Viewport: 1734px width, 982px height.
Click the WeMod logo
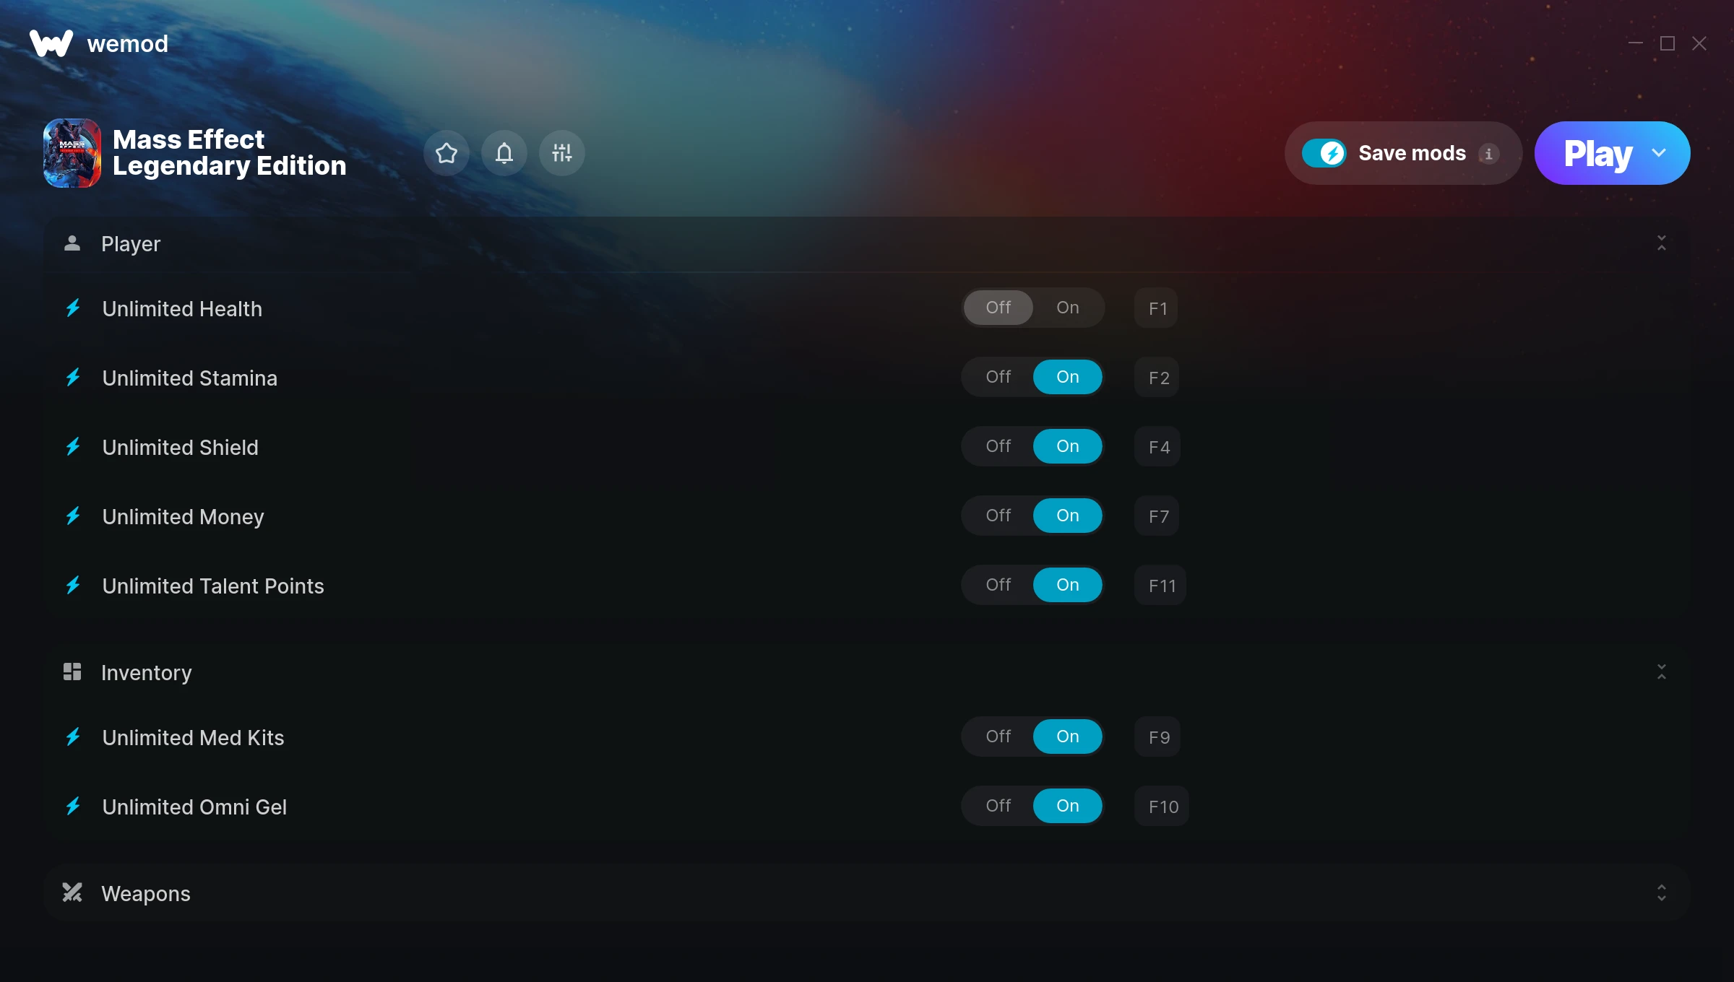pyautogui.click(x=51, y=43)
